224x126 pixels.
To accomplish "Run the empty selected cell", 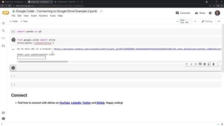I will click(x=13, y=68).
